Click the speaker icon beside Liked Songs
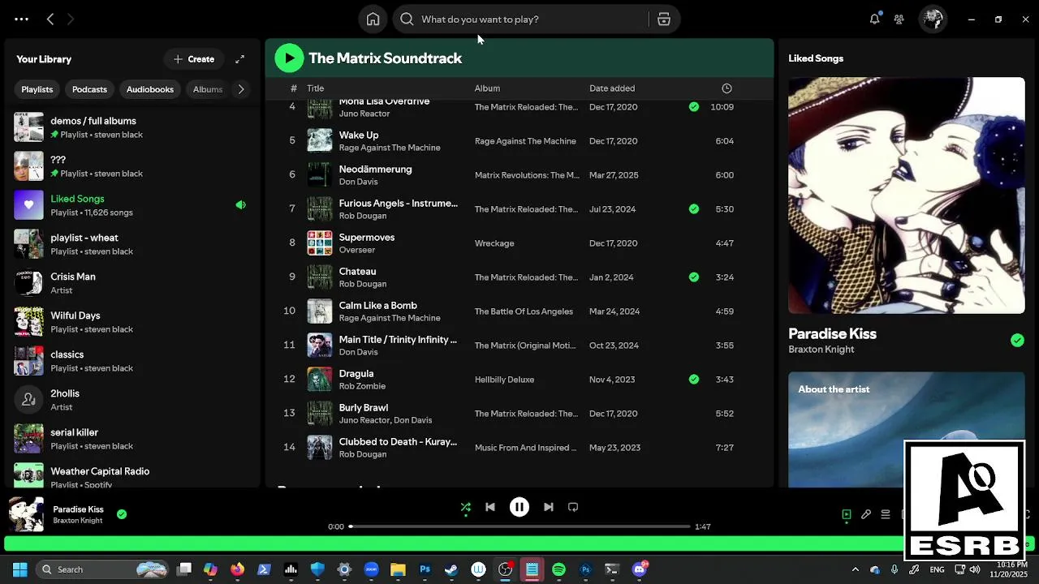1039x584 pixels. [x=240, y=205]
